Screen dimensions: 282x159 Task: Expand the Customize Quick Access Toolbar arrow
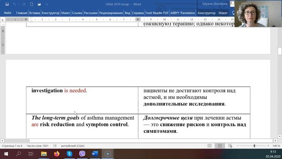pyautogui.click(x=47, y=4)
